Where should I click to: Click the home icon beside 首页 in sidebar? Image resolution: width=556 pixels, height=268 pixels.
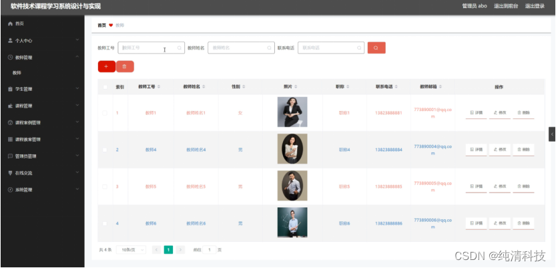[x=10, y=23]
